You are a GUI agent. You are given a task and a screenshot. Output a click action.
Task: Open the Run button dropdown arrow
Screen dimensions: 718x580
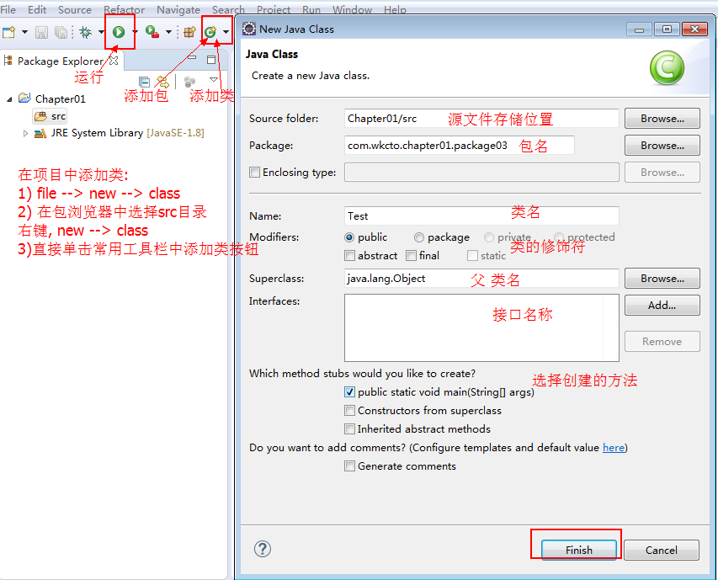[x=135, y=32]
